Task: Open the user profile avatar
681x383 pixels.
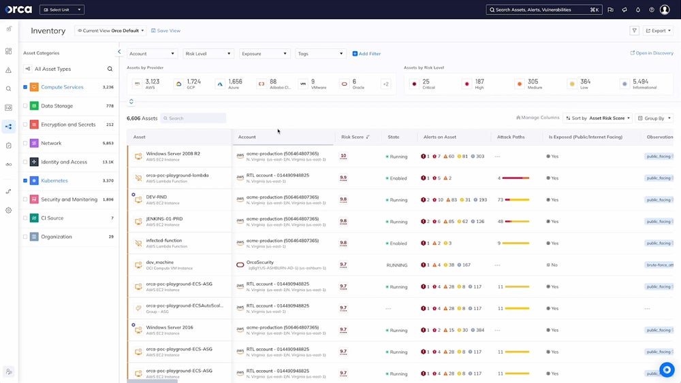Action: pos(665,10)
